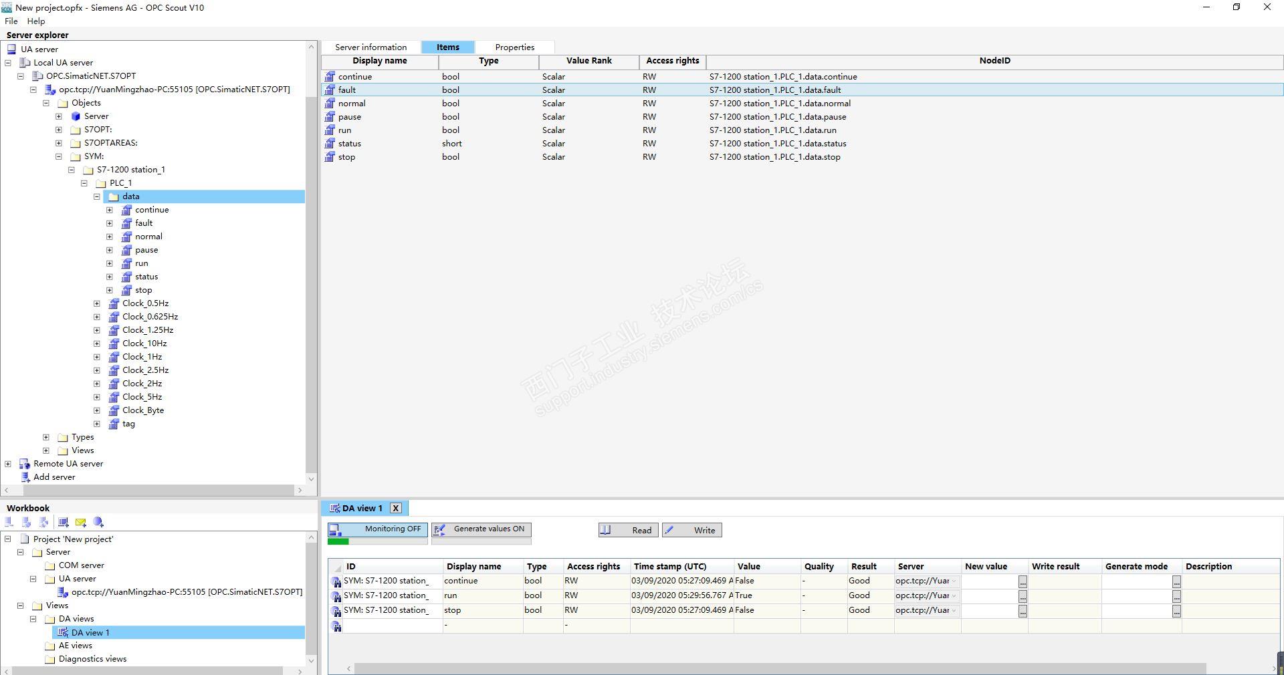Click the empty new row icon in DA view
1284x675 pixels.
(336, 626)
